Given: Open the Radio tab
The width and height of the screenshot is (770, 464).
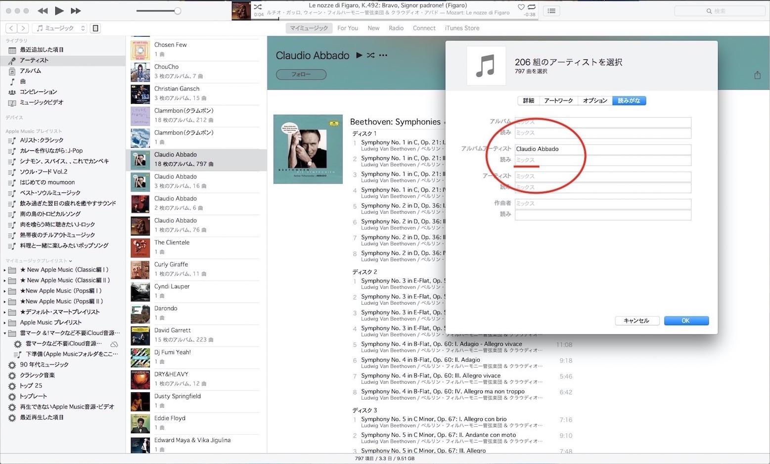Looking at the screenshot, I should [396, 28].
